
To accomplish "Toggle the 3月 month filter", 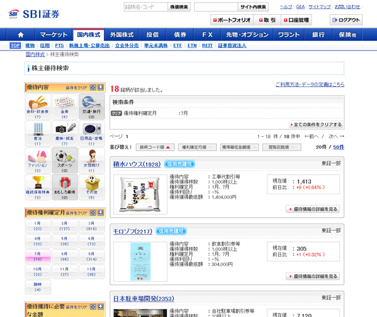I will click(91, 226).
